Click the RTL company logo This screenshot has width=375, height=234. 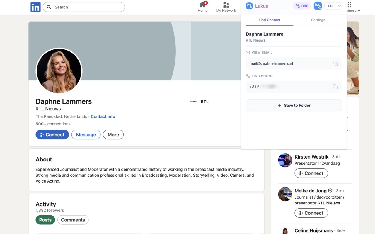[x=194, y=101]
